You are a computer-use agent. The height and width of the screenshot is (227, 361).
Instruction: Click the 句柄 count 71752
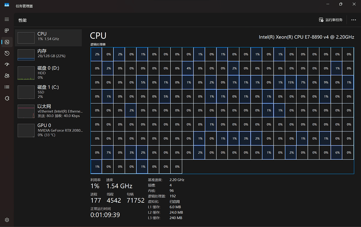tap(135, 201)
